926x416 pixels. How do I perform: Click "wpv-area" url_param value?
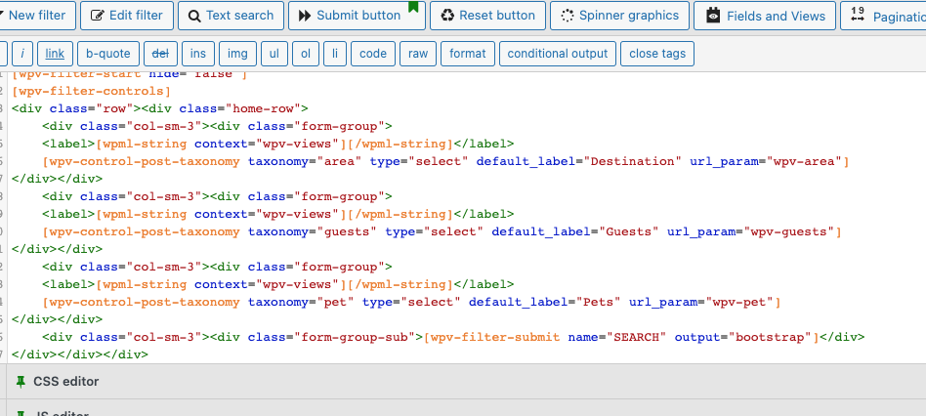pos(804,161)
